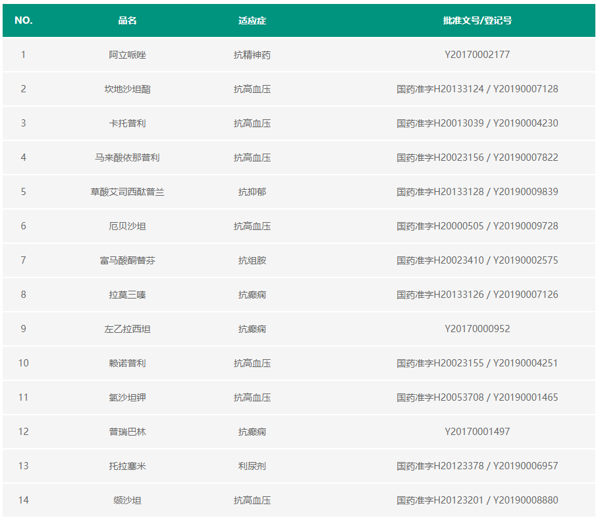This screenshot has height=520, width=598.
Task: Select the 拉莫三嗪 entry
Action: [127, 295]
